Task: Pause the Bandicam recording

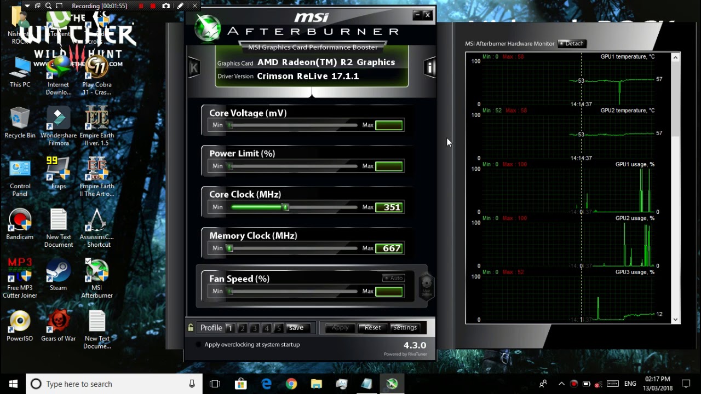Action: click(141, 6)
